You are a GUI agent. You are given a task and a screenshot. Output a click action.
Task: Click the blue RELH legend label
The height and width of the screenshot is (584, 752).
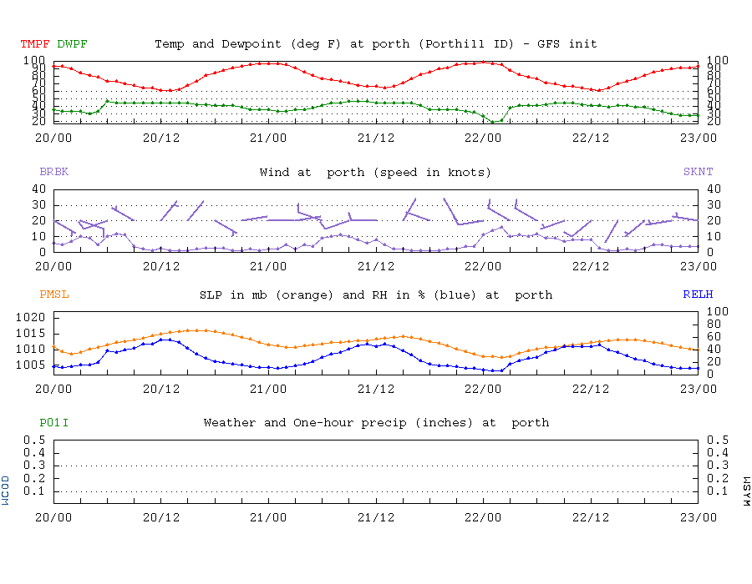click(x=699, y=295)
